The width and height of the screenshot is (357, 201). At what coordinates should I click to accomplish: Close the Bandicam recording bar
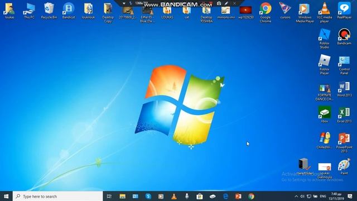[234, 3]
